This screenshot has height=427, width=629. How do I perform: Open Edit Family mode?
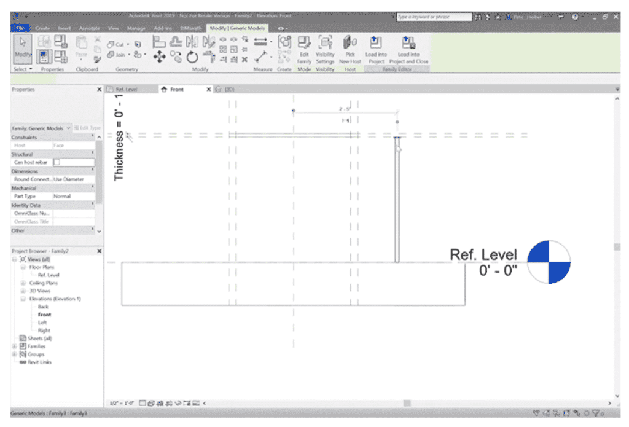pos(304,44)
